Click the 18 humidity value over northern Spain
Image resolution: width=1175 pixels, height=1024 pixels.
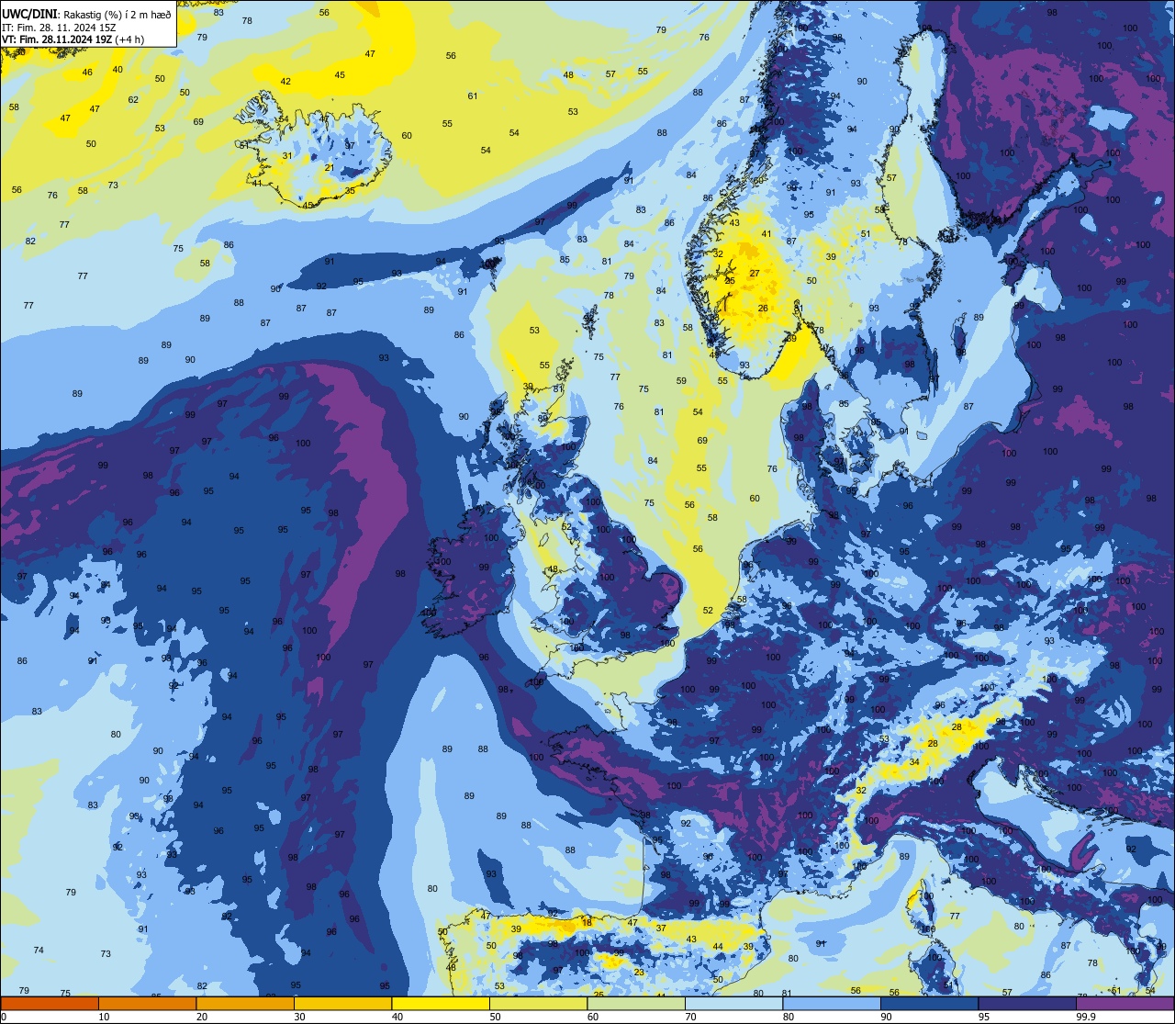click(x=587, y=921)
